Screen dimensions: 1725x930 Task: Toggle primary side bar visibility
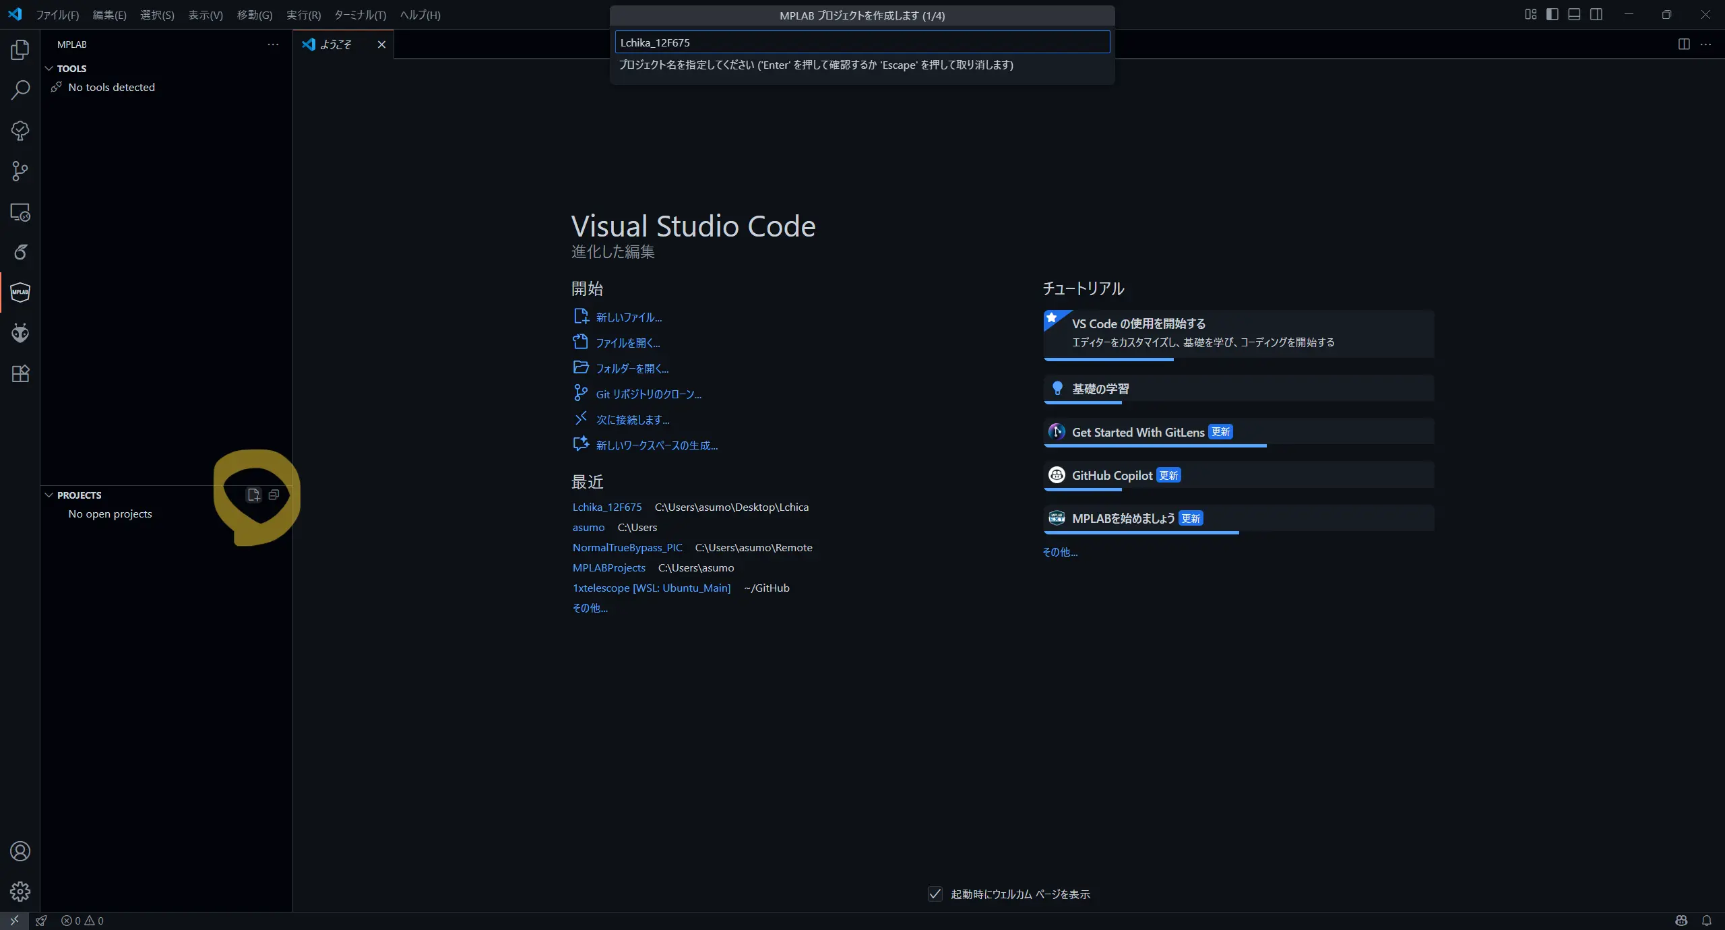[1552, 14]
